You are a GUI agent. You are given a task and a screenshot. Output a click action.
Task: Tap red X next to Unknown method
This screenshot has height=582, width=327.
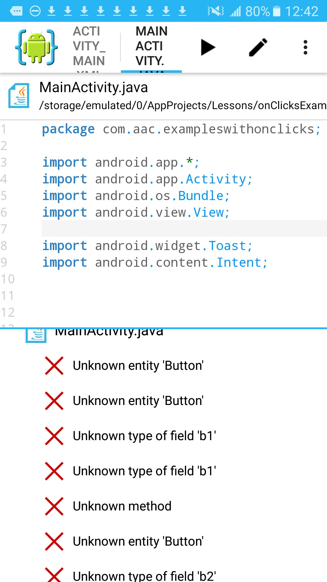click(54, 506)
